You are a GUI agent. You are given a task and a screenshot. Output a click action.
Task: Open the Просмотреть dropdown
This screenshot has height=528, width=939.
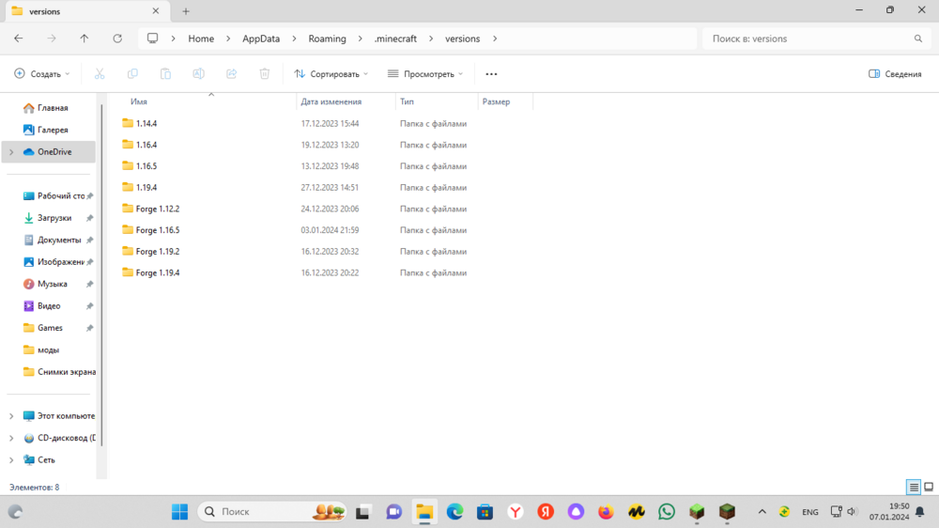tap(425, 73)
